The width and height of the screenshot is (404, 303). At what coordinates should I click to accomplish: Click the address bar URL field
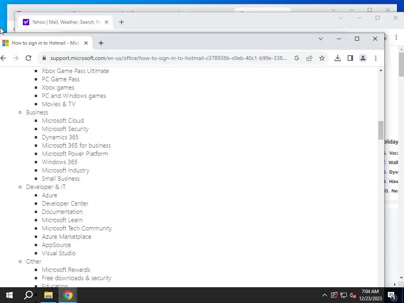(168, 58)
